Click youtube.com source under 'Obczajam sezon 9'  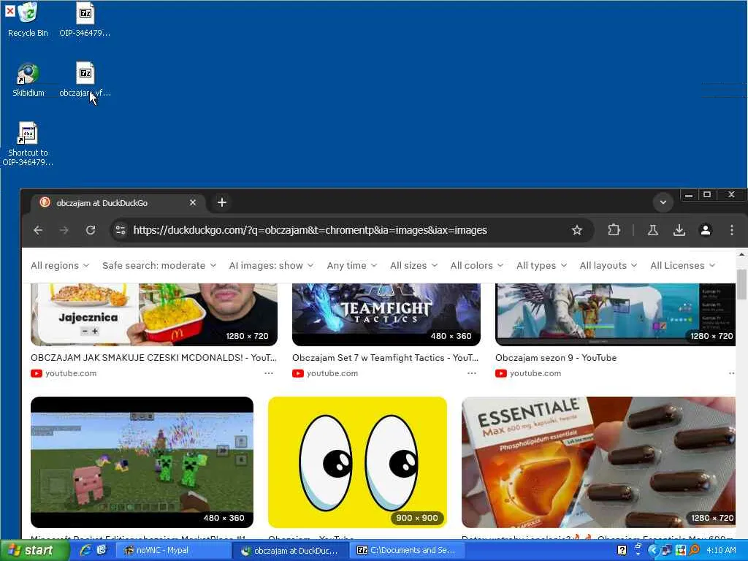528,373
